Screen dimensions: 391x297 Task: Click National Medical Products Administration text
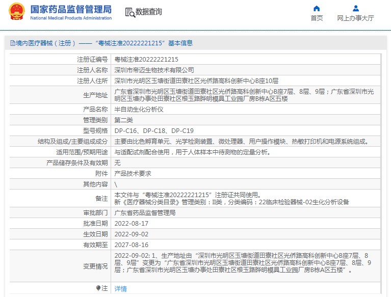click(71, 18)
